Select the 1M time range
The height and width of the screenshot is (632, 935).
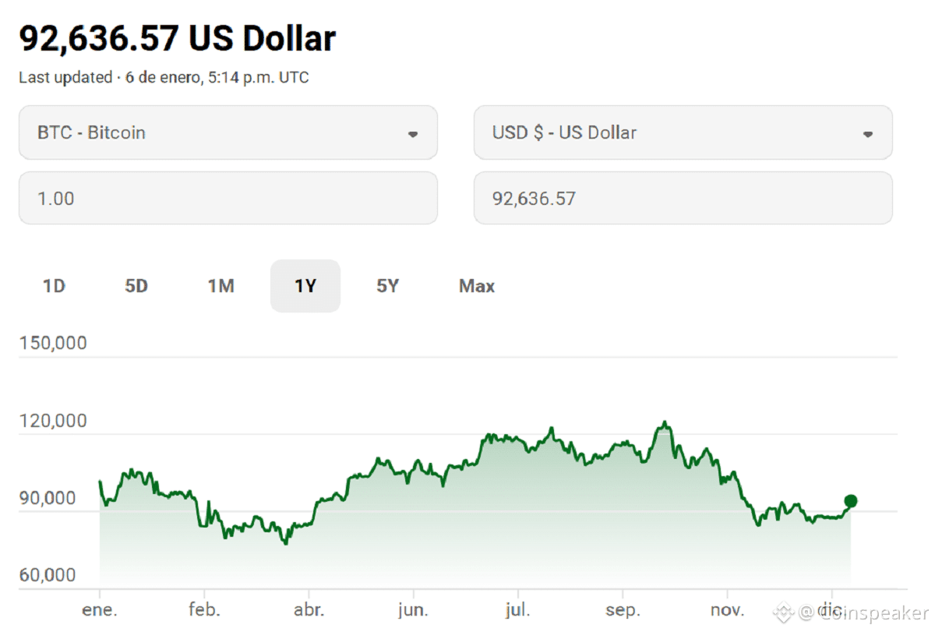pyautogui.click(x=221, y=286)
